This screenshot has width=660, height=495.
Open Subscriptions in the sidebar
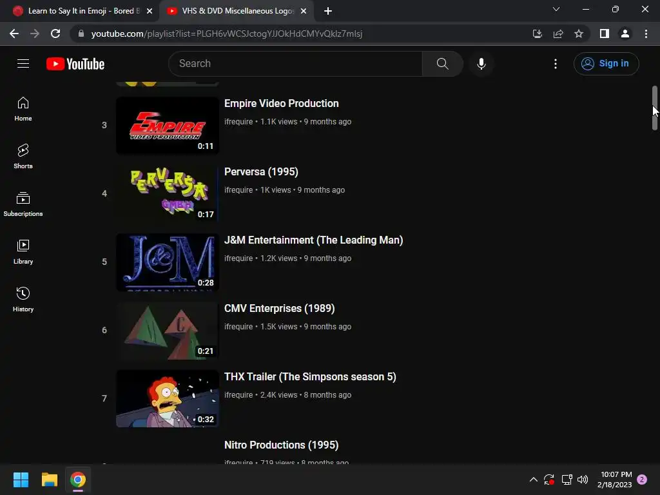click(x=23, y=204)
